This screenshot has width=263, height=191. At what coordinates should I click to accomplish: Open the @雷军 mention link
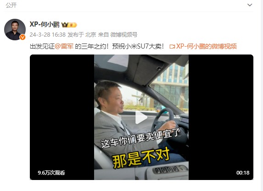point(64,46)
